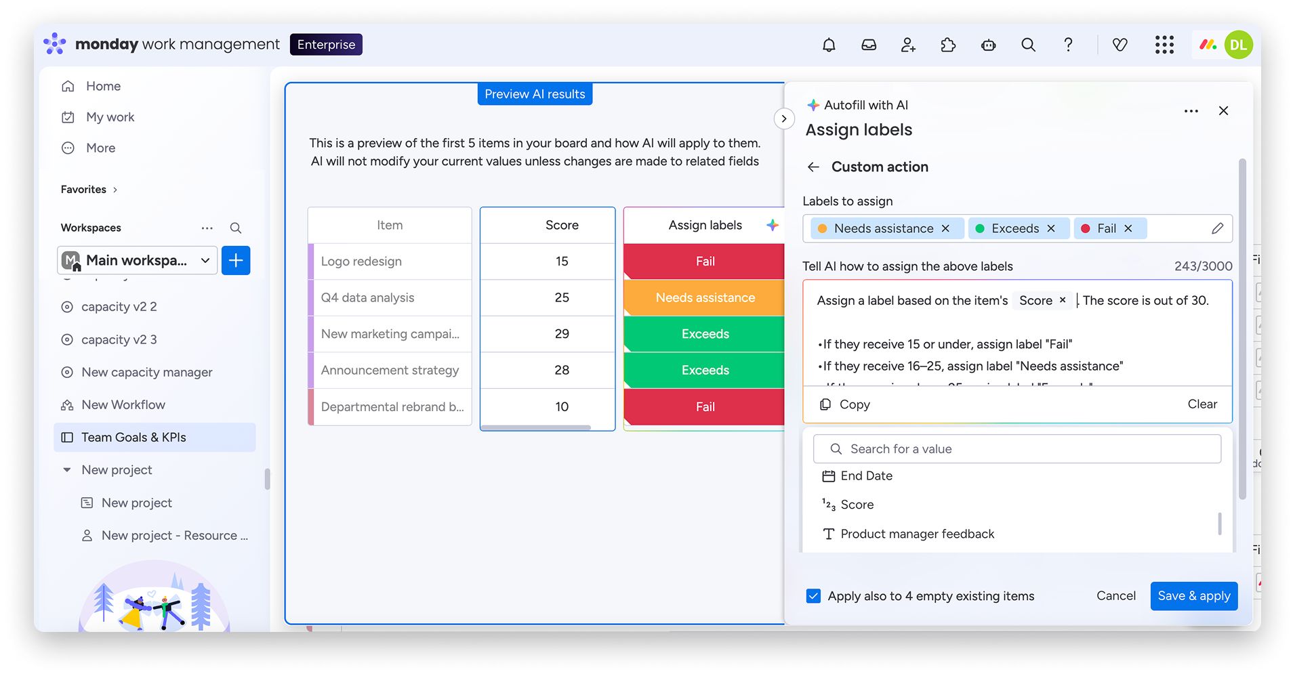Click the AI instructions text box
The width and height of the screenshot is (1293, 676).
pos(1017,333)
